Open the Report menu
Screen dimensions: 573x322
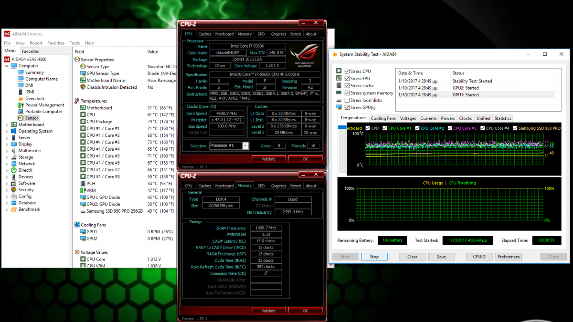point(36,43)
